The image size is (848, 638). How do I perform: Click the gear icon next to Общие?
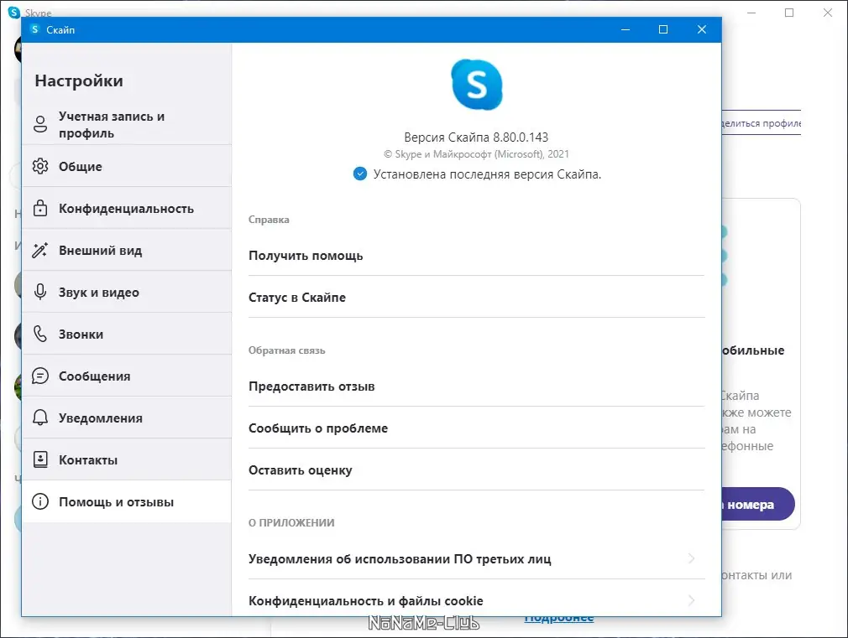pos(40,166)
